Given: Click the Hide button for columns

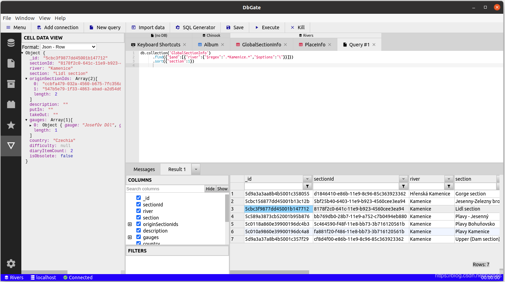Looking at the screenshot, I should pos(210,189).
